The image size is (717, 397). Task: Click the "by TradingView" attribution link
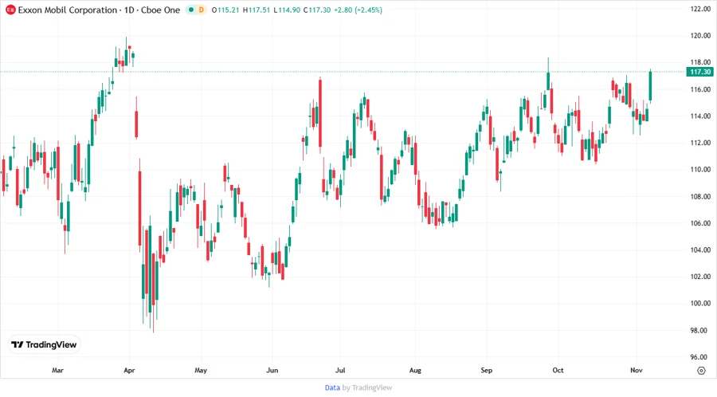pyautogui.click(x=367, y=387)
